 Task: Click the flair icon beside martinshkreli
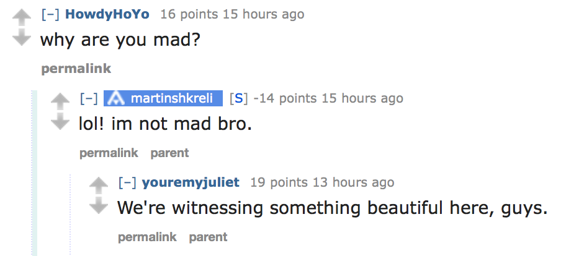coord(115,98)
